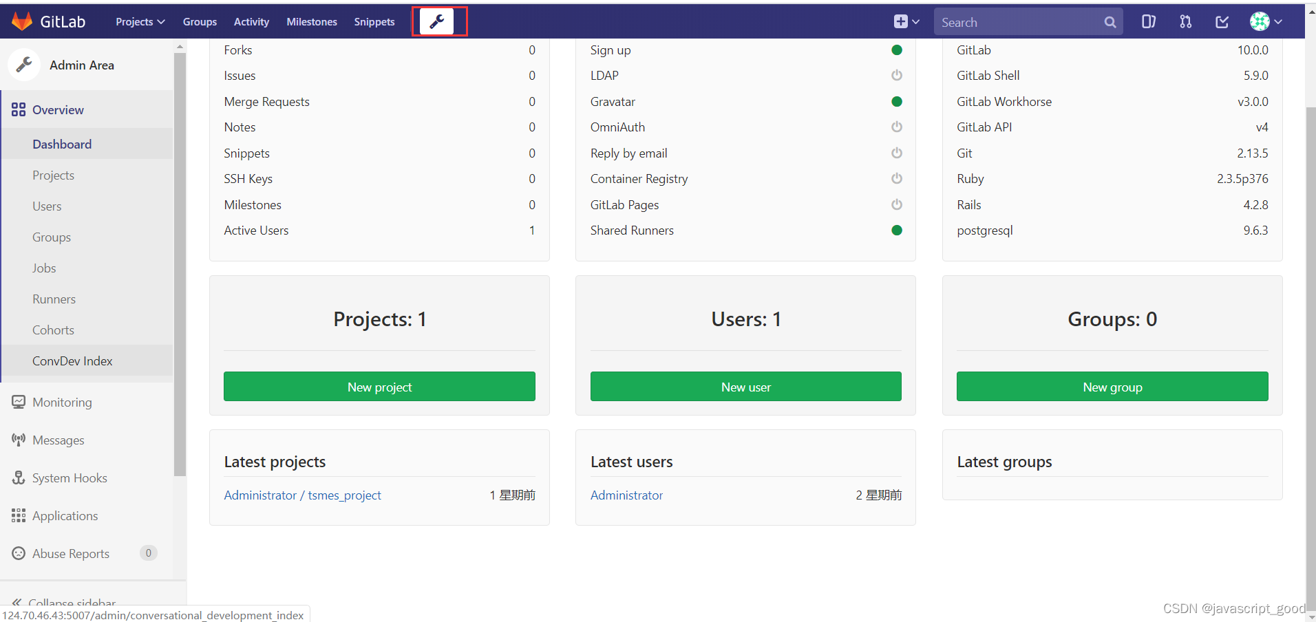The image size is (1316, 622).
Task: Click the GitLab Pages power-off icon
Action: 897,204
